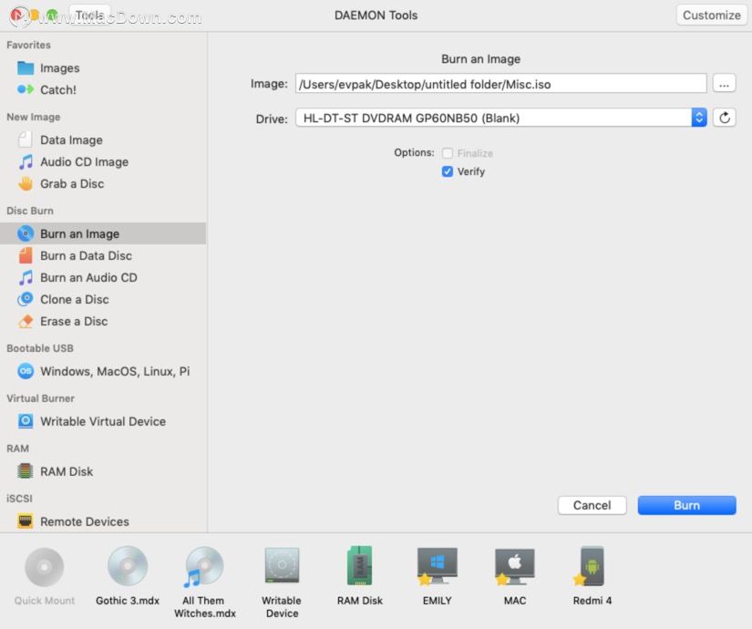
Task: Choose the Data Image page icon
Action: point(26,139)
